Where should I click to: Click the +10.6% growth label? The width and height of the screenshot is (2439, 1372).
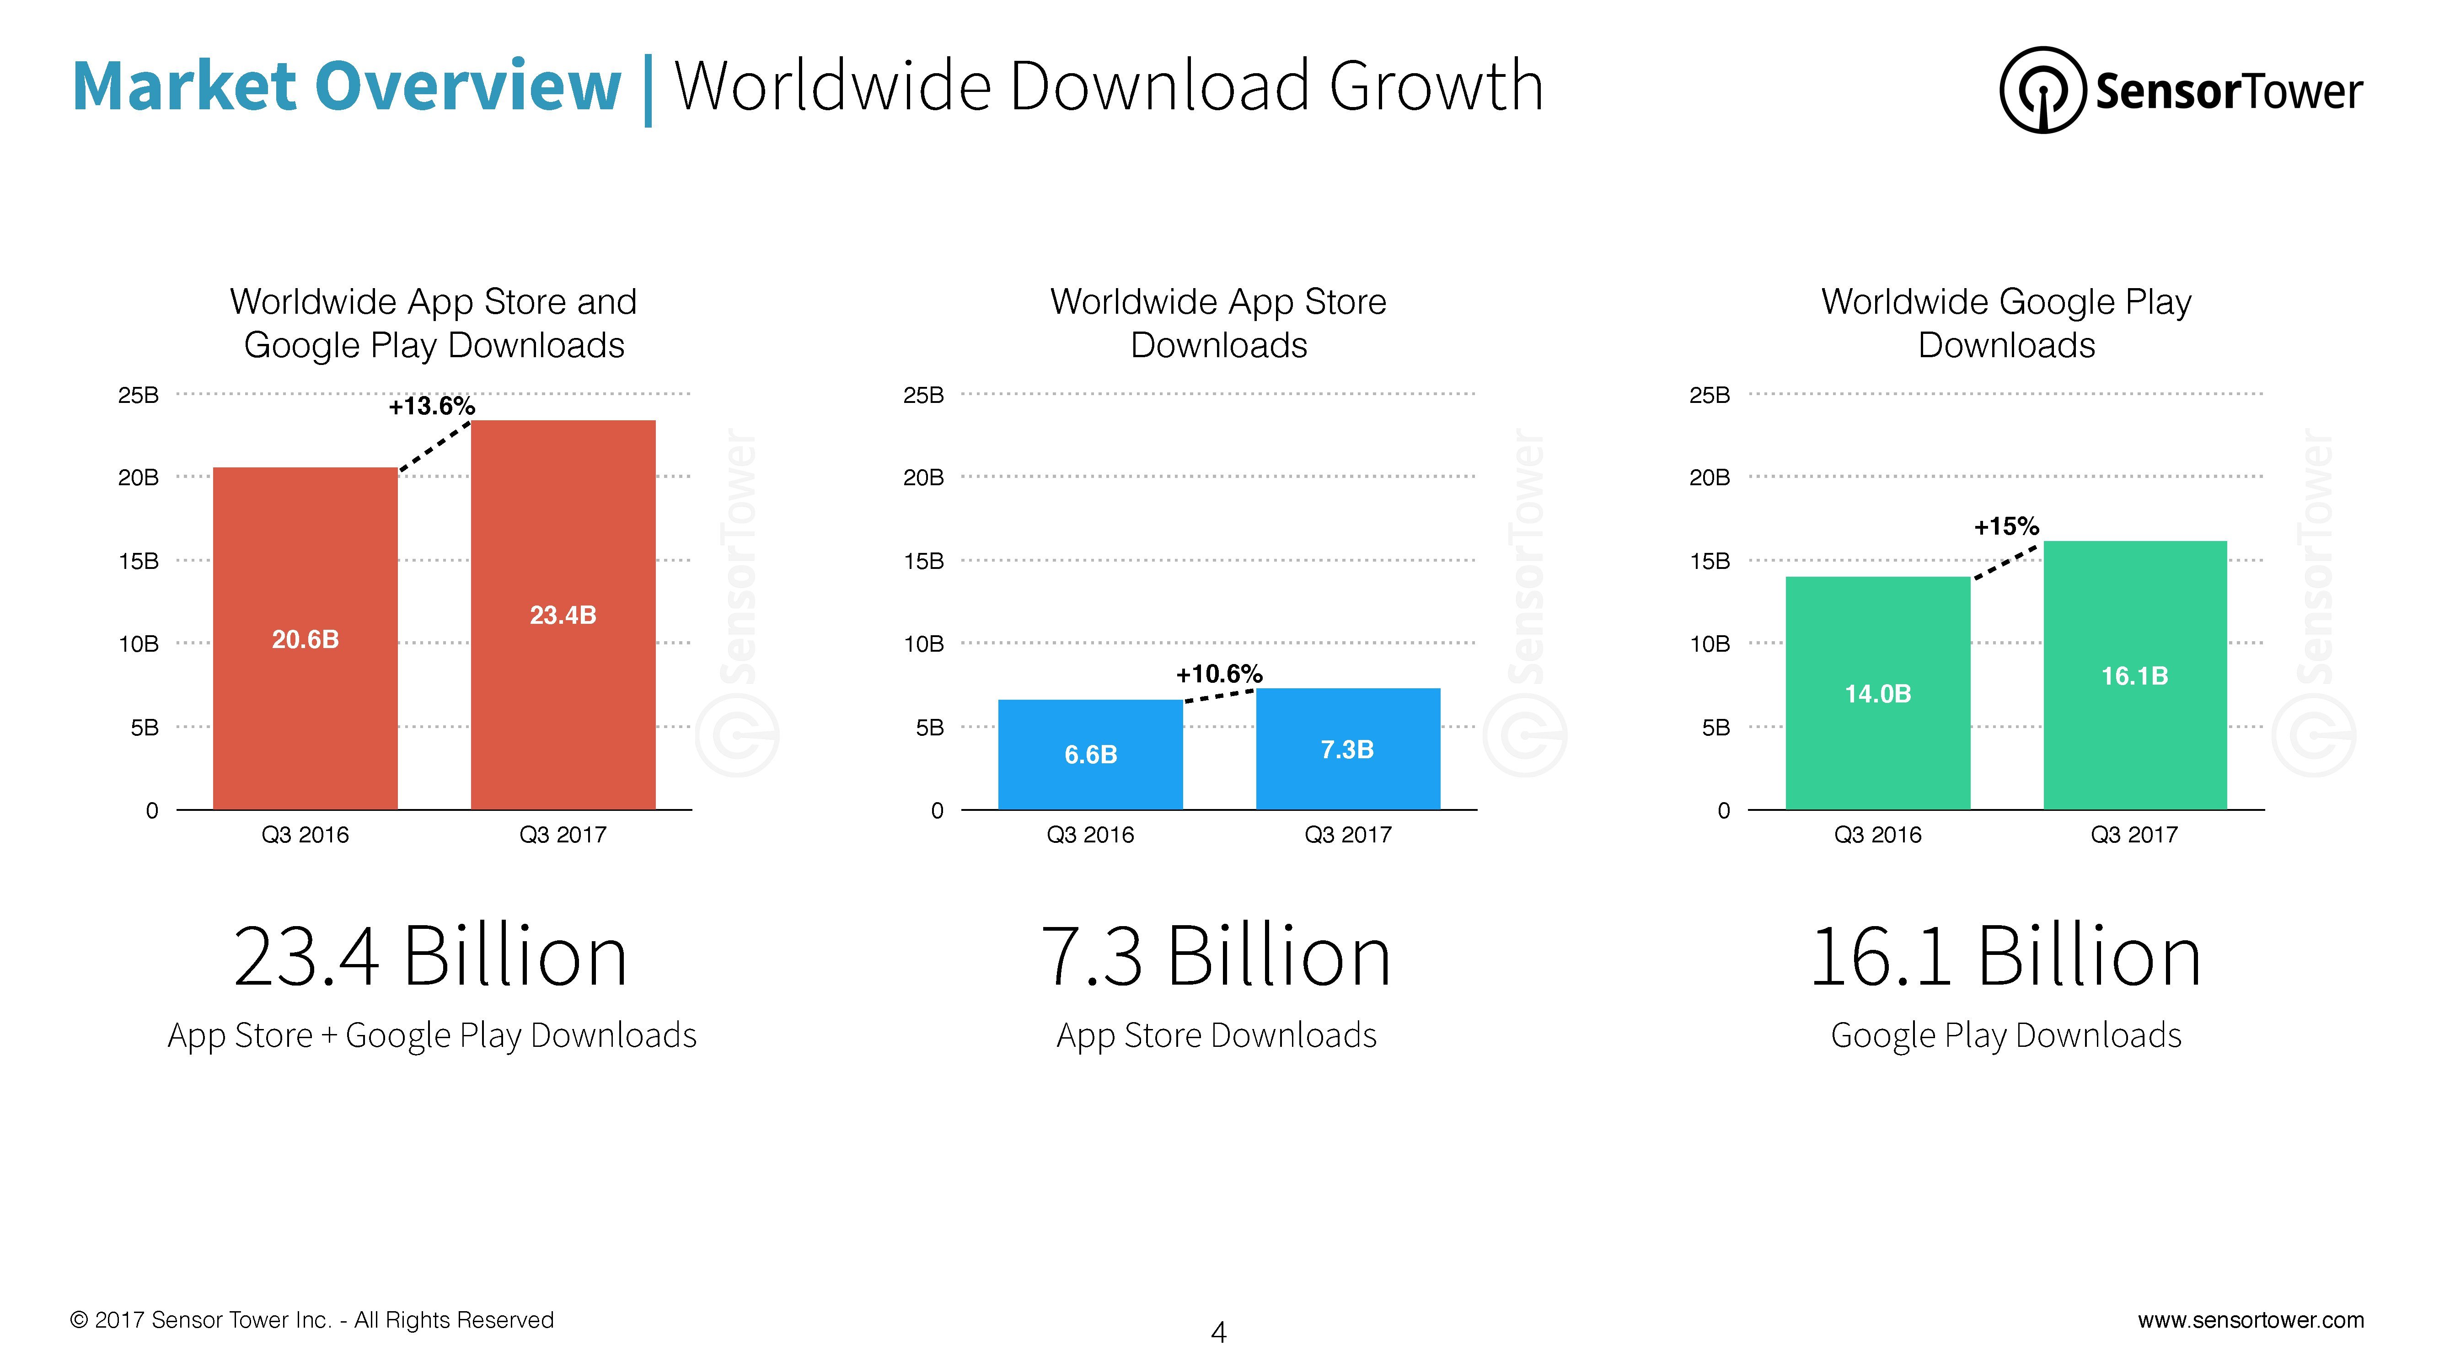click(x=1218, y=674)
